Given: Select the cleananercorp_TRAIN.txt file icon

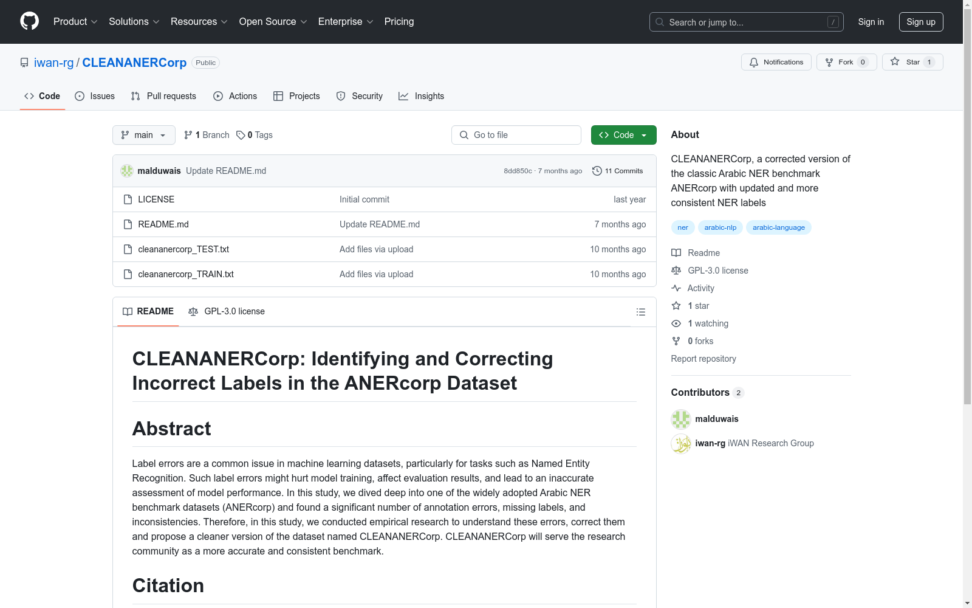Looking at the screenshot, I should pyautogui.click(x=128, y=274).
